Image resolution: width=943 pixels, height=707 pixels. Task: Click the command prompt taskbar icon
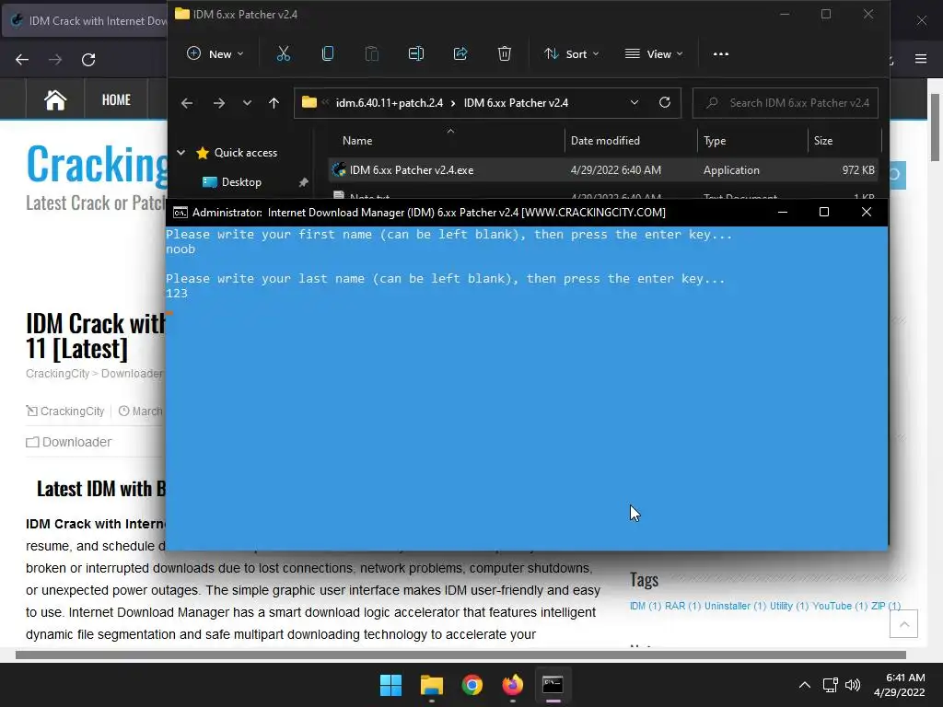[553, 685]
